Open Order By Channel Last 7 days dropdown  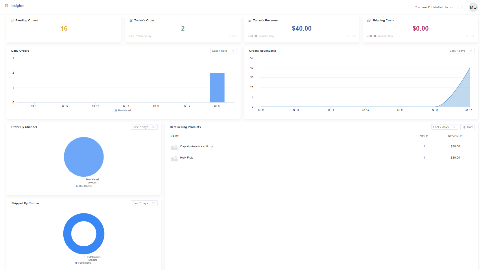point(144,127)
